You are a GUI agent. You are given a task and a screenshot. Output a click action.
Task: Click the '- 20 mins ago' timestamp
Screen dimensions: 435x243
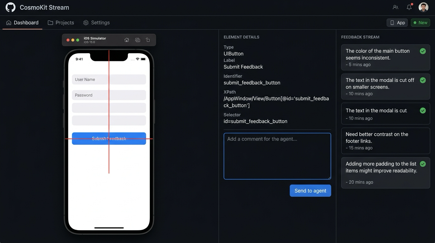pos(359,182)
